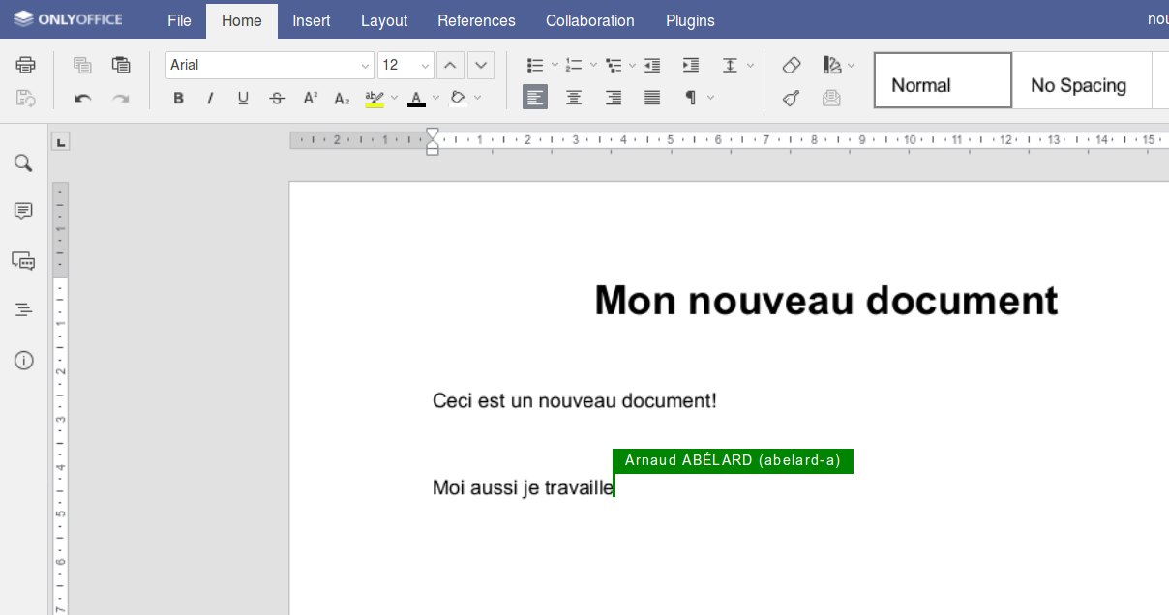Apply yellow highlight color to text

(x=375, y=97)
